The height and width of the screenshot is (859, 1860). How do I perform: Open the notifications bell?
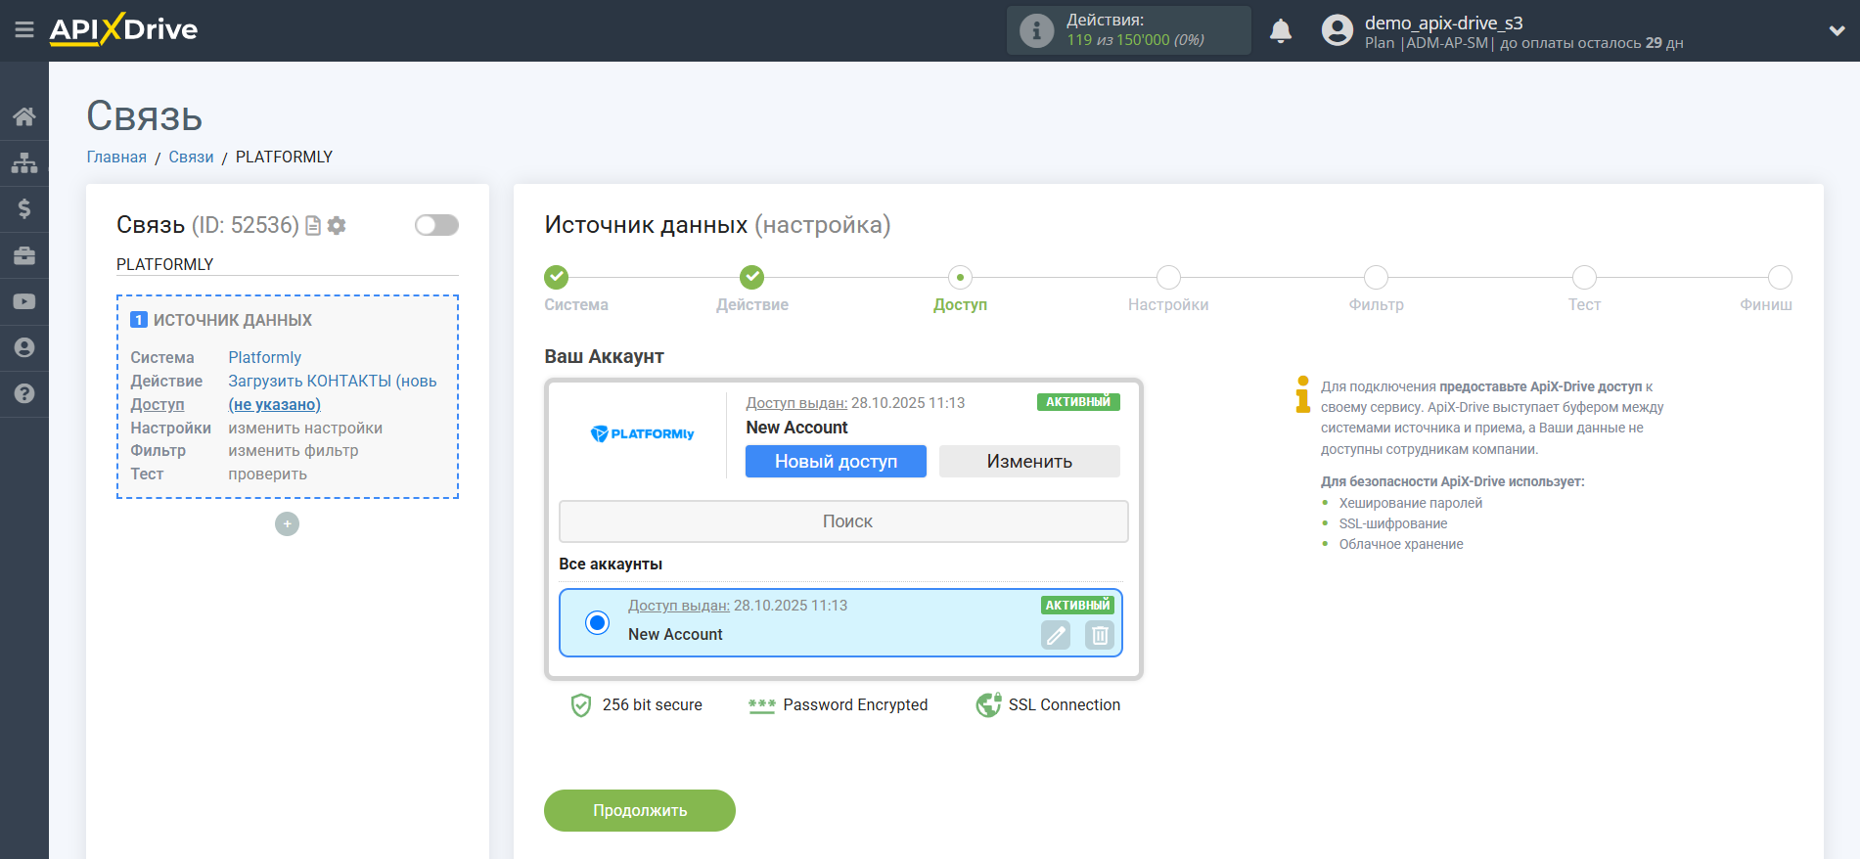point(1281,30)
